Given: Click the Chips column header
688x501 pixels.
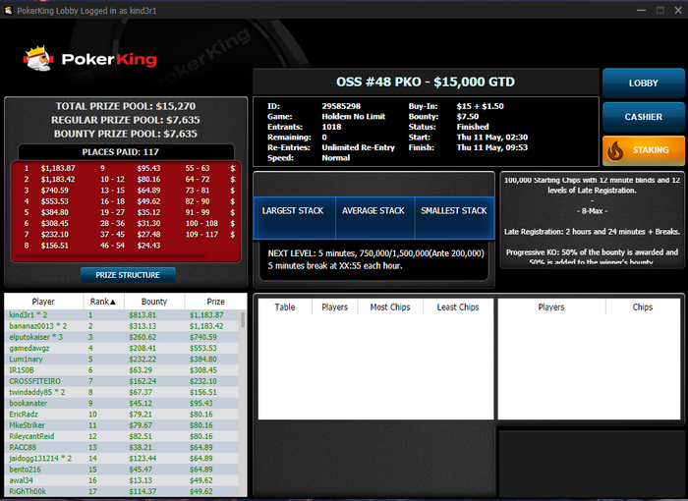Looking at the screenshot, I should (643, 307).
